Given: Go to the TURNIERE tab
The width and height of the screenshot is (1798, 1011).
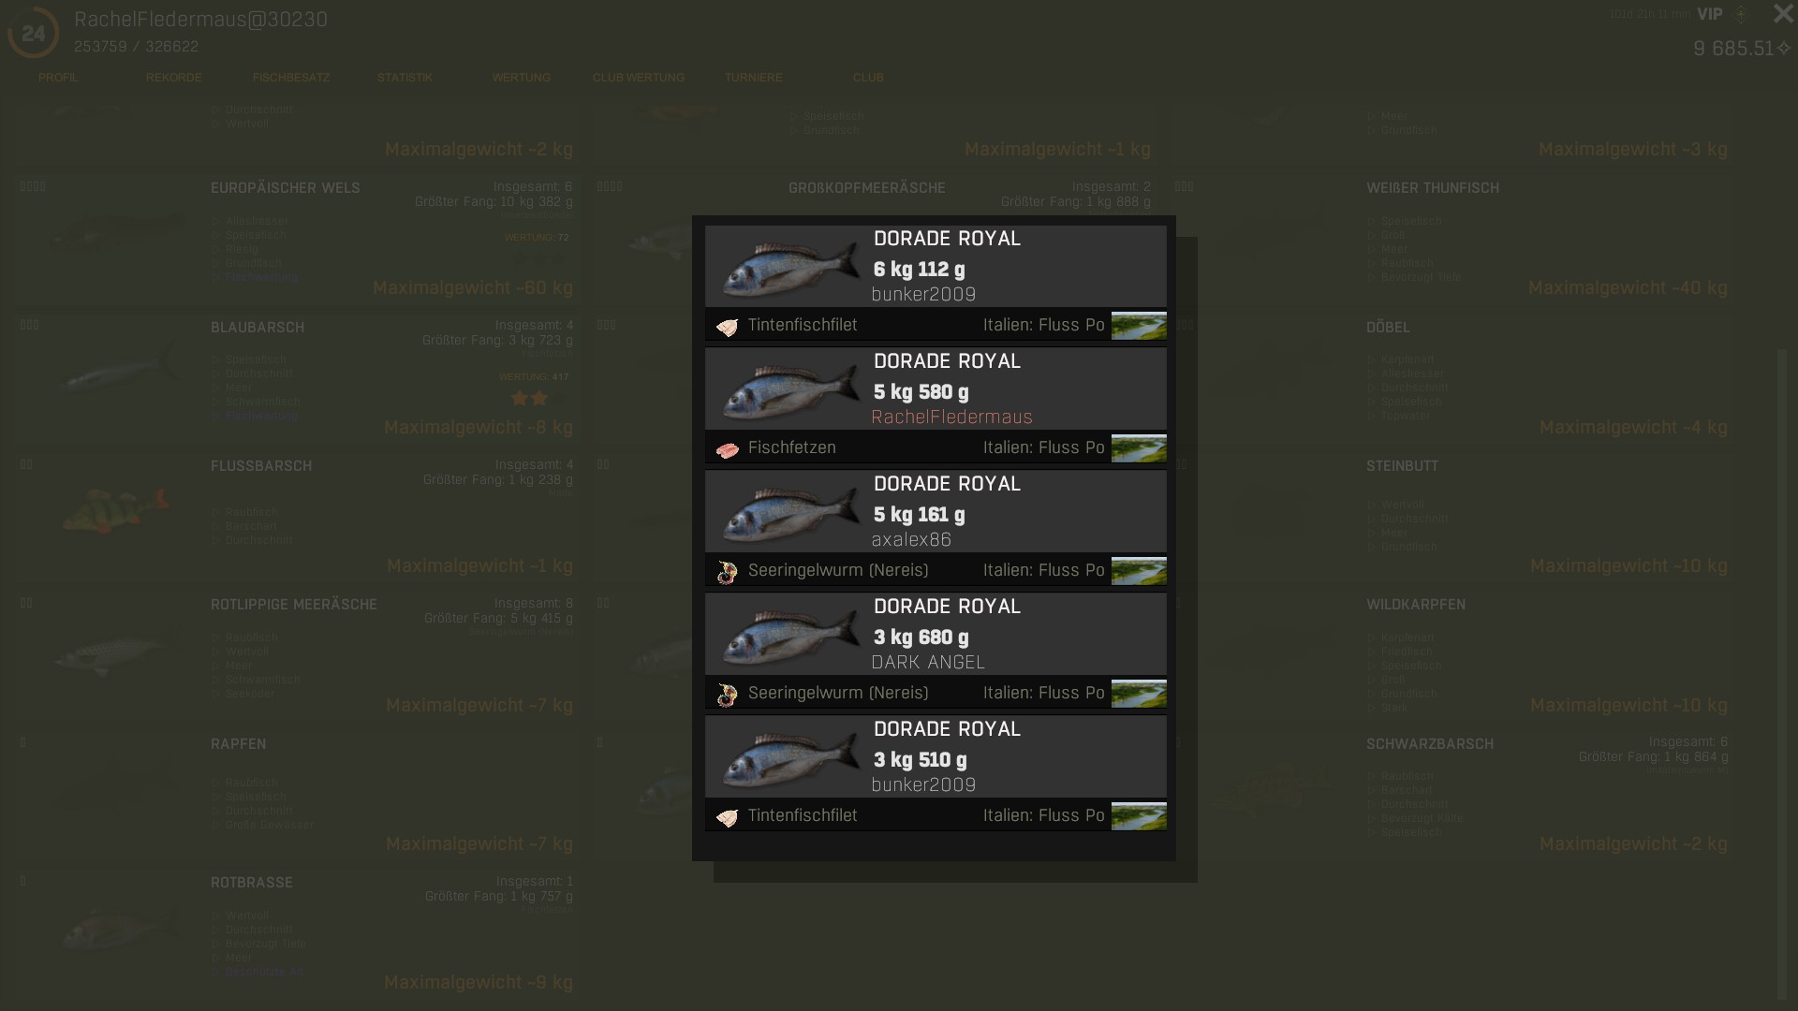Looking at the screenshot, I should pyautogui.click(x=753, y=78).
